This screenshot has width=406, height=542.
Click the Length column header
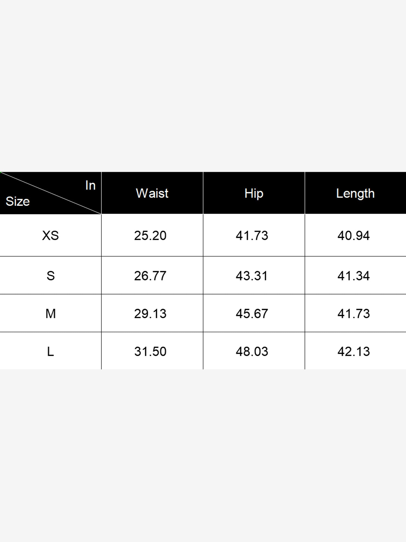[355, 193]
